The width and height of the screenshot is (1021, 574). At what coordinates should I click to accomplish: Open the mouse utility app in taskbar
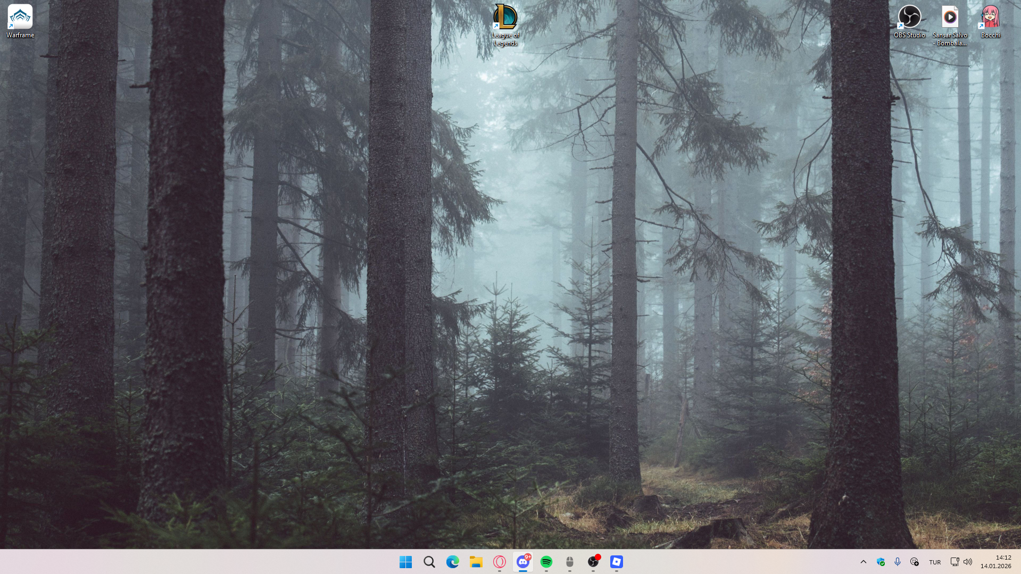[x=569, y=562]
